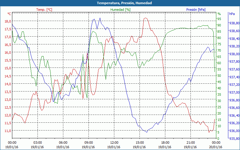Click the '938,20' pressure axis value
This screenshot has height=150, width=240.
[x=234, y=46]
